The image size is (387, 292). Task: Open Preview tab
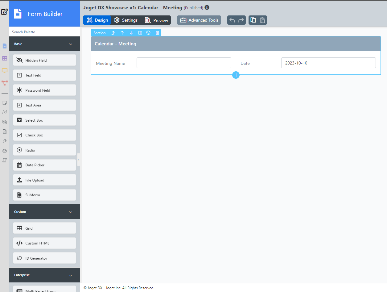[156, 20]
